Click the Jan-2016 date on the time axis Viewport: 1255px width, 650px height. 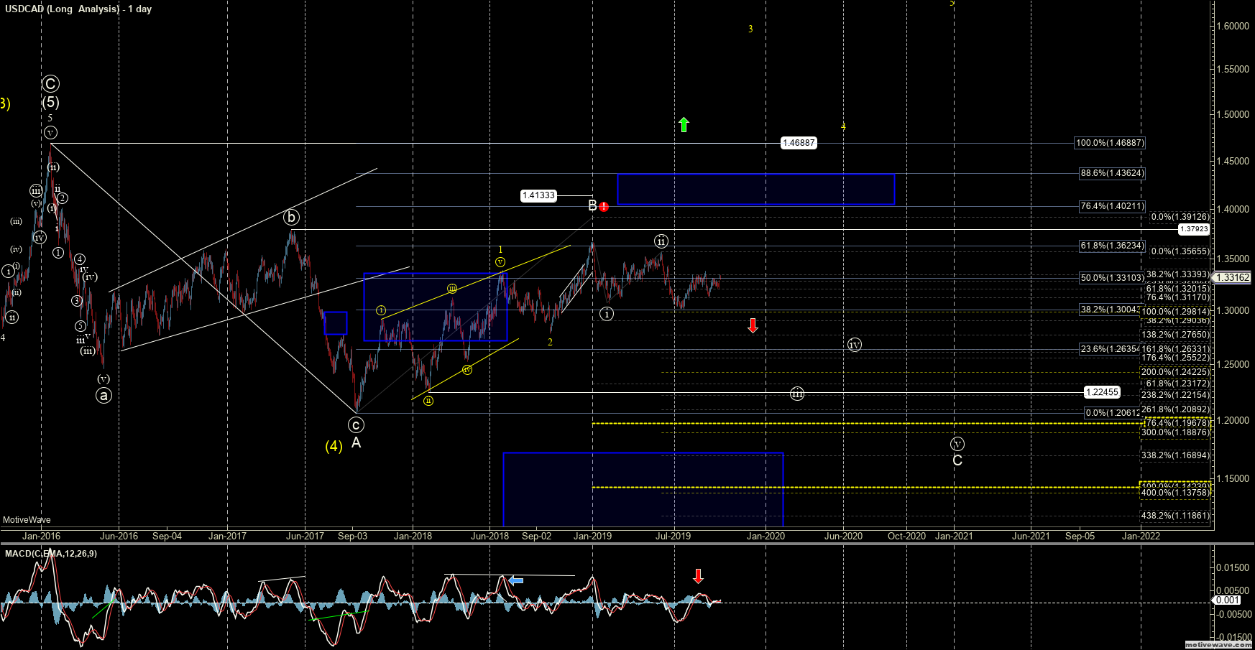pos(41,536)
